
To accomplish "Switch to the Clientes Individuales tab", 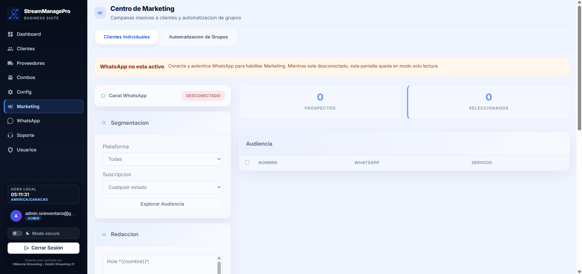I will click(127, 37).
